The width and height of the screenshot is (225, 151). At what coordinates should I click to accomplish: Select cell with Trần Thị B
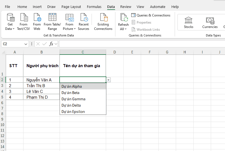pyautogui.click(x=42, y=86)
